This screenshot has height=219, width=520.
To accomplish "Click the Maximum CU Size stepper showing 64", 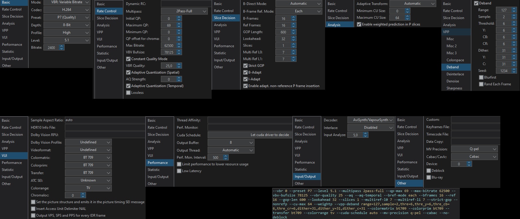I will [x=399, y=18].
